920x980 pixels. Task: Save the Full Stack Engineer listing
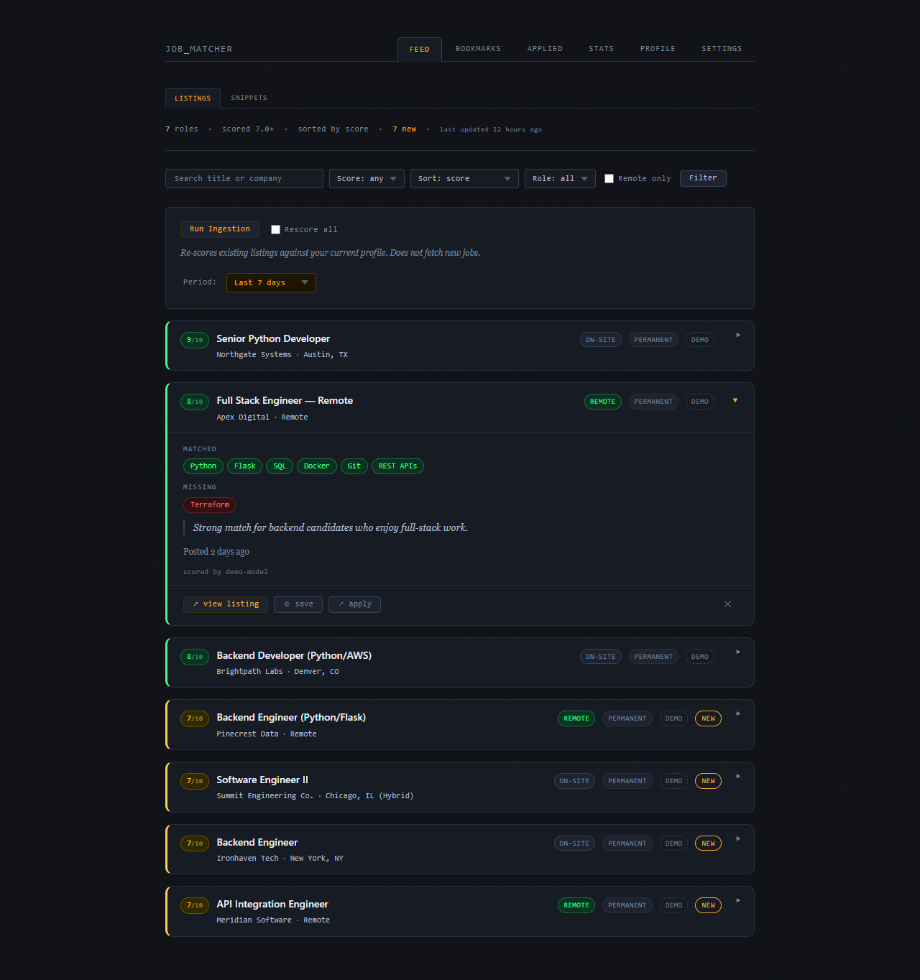click(x=298, y=604)
